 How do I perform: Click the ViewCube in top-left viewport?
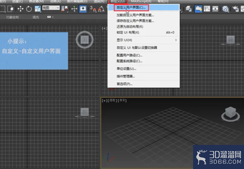pos(85,40)
